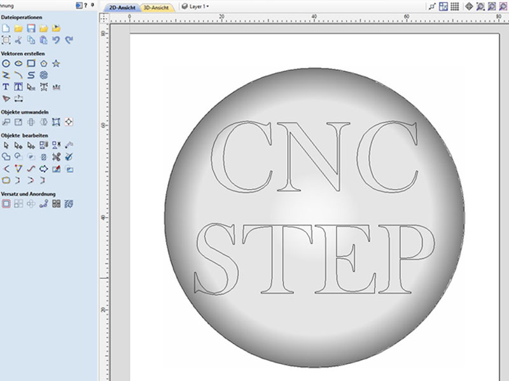Select the Draw Arc tool

pyautogui.click(x=18, y=75)
